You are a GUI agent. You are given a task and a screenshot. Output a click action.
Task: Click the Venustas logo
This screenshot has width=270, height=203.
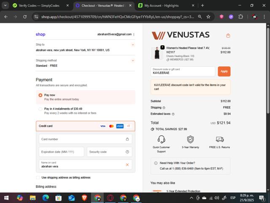coord(181,35)
